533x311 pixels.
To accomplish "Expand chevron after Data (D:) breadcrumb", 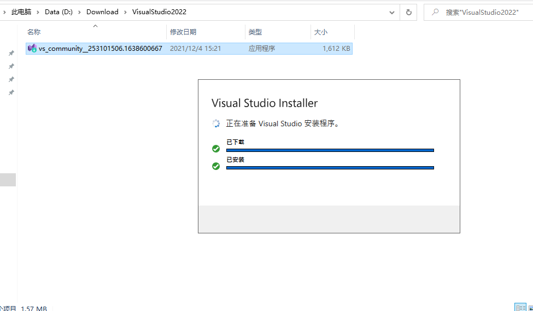I will point(80,12).
